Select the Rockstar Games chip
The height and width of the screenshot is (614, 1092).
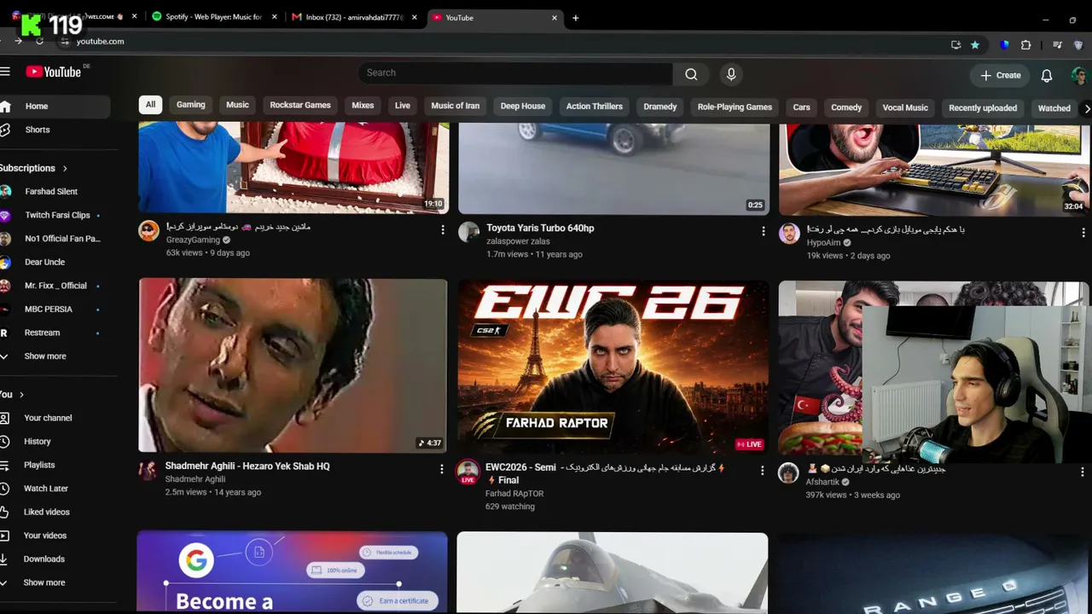300,106
